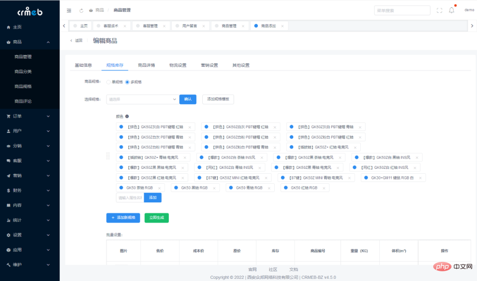Viewport: 477px width, 281px height.
Task: Remove the 【爆款】GK50Z白 茶轴 INS风 tag
Action: (261, 158)
